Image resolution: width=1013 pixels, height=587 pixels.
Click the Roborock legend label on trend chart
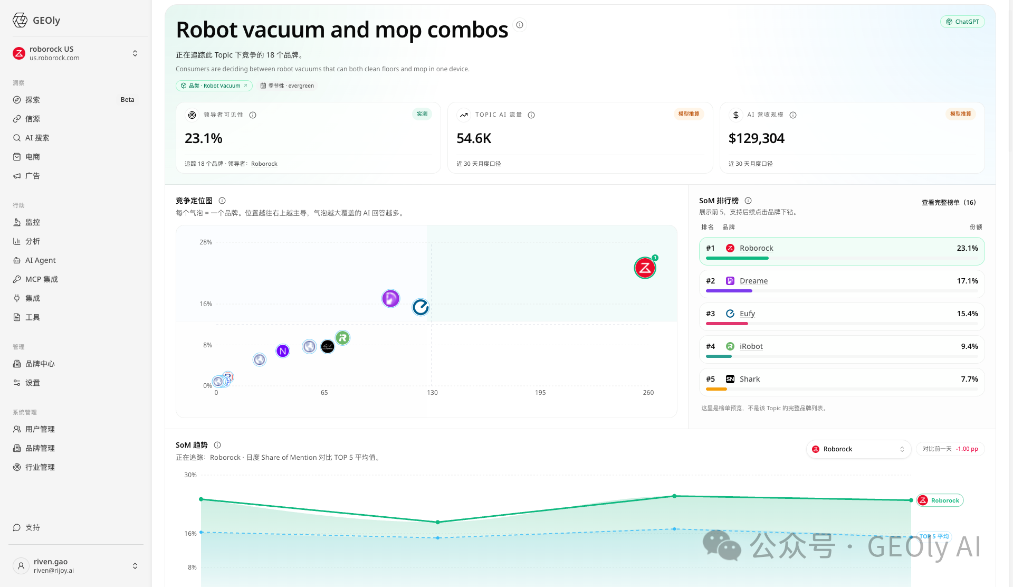tap(940, 500)
